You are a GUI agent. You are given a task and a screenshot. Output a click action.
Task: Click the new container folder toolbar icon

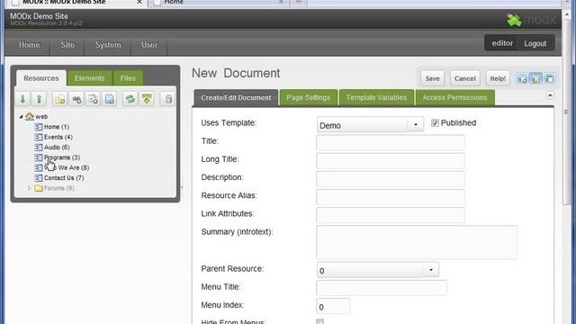(x=60, y=99)
